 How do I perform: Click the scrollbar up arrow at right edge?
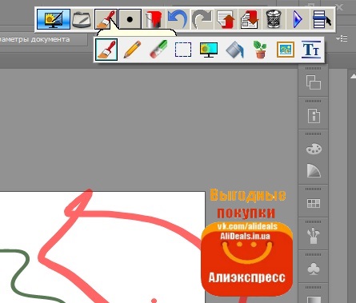(353, 76)
